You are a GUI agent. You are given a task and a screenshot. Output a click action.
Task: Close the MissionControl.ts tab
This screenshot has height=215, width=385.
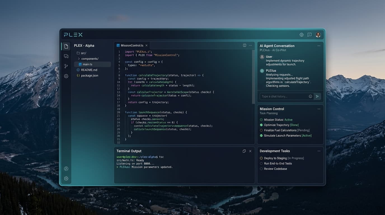click(x=146, y=45)
